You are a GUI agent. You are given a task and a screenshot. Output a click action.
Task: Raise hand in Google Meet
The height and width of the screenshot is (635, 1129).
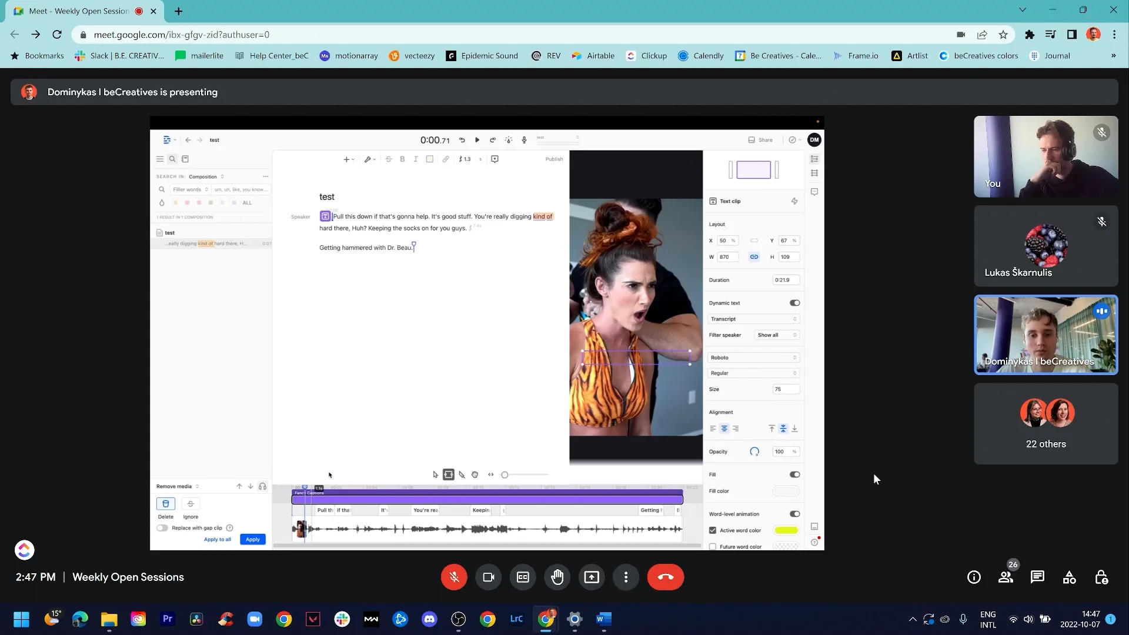coord(557,577)
